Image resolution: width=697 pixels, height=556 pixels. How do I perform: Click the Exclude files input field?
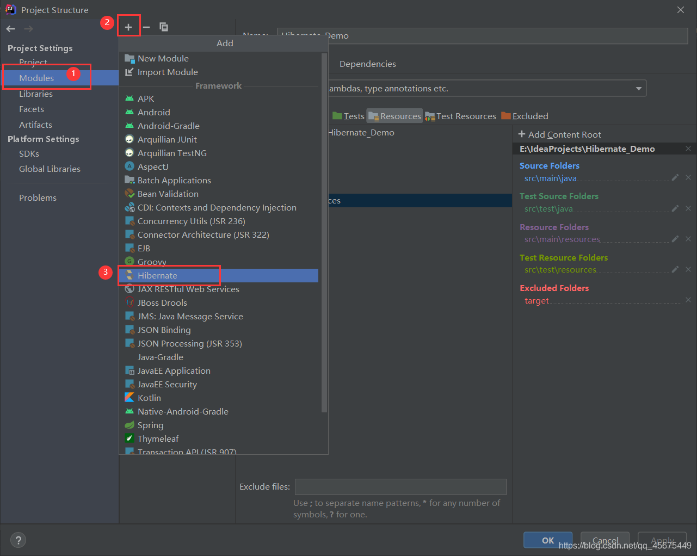pyautogui.click(x=400, y=486)
